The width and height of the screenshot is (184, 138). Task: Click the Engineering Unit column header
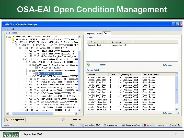point(129,74)
